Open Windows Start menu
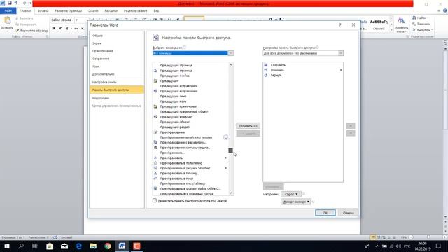The height and width of the screenshot is (252, 448). [x=6, y=246]
